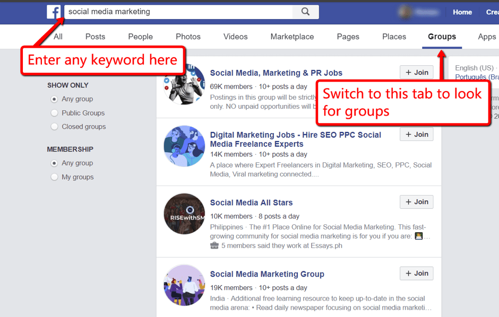Select the Public Groups radio option
499x317 pixels.
pos(55,113)
